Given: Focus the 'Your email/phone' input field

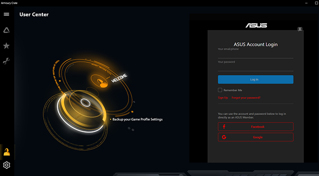Looking at the screenshot, I should [x=256, y=55].
